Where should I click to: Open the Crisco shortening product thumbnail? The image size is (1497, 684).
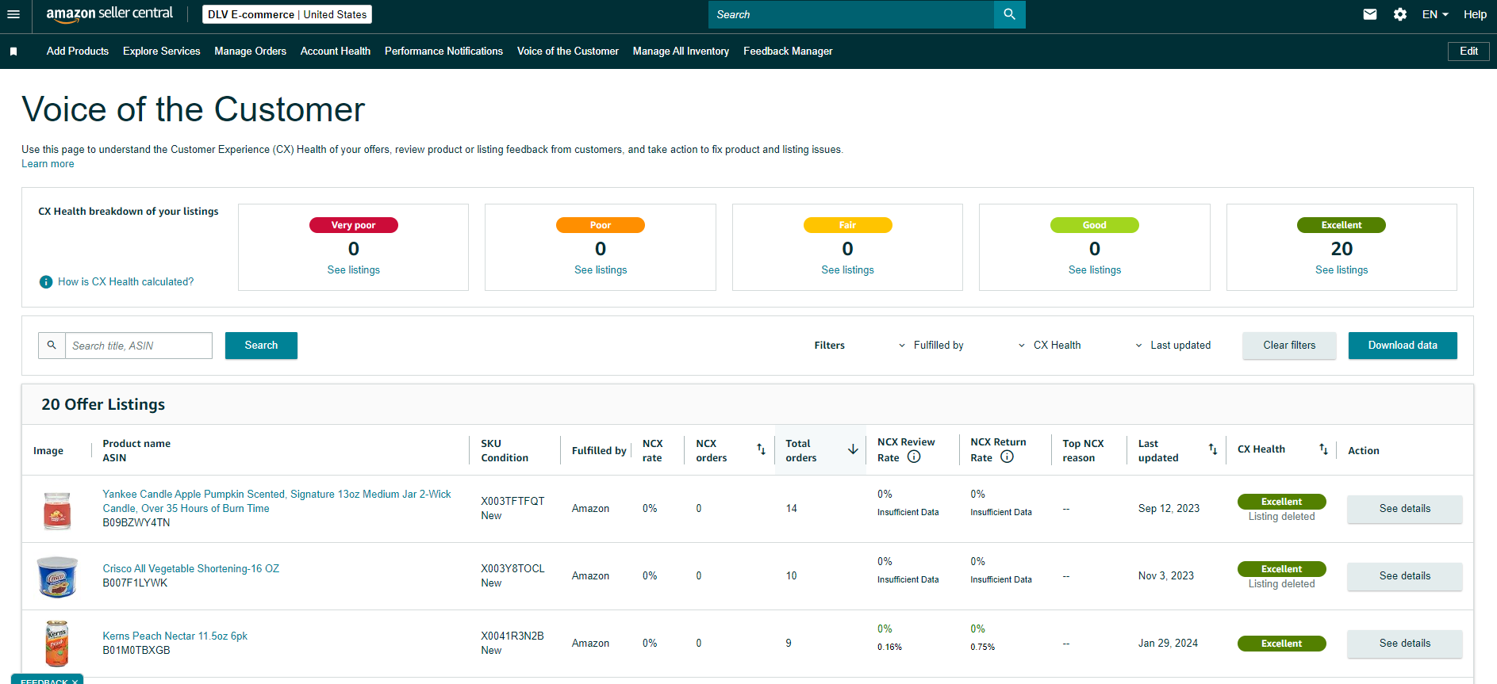(x=57, y=576)
